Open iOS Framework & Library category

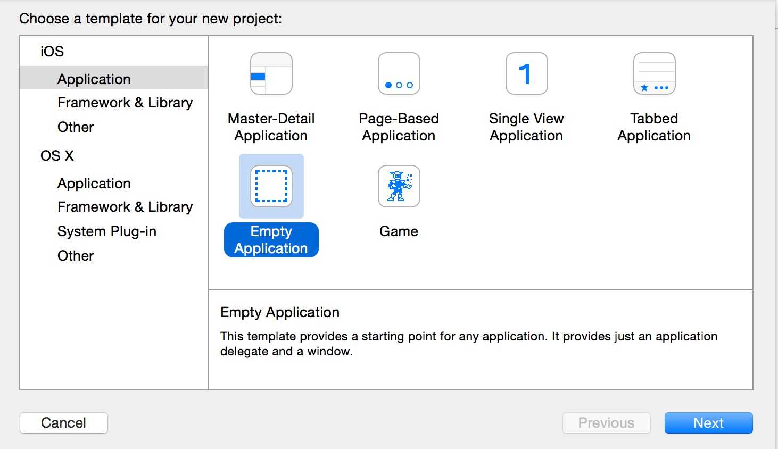point(125,102)
